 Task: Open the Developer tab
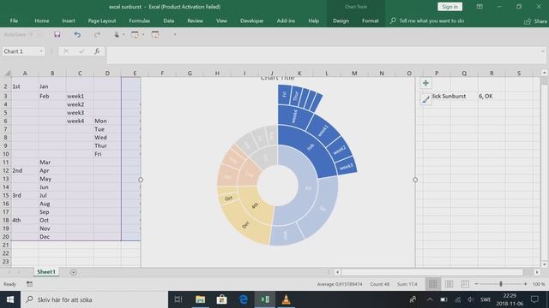pyautogui.click(x=251, y=21)
